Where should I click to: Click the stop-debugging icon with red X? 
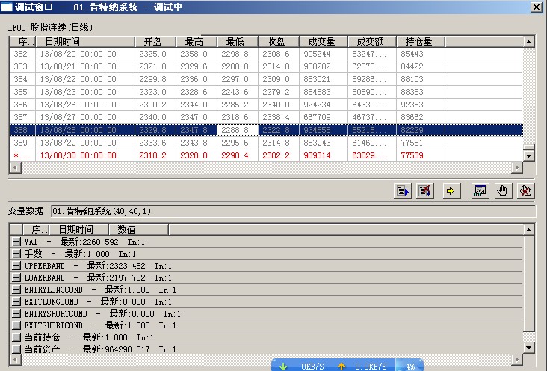coord(425,190)
